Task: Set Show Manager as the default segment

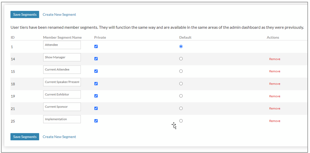Action: (x=181, y=59)
